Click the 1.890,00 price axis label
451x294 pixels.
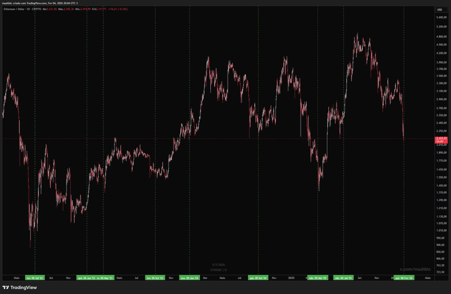pos(441,152)
